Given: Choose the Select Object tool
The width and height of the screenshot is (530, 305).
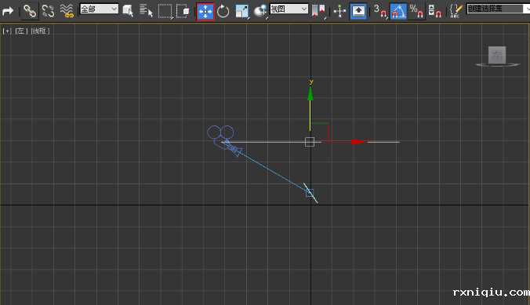Looking at the screenshot, I should point(128,11).
